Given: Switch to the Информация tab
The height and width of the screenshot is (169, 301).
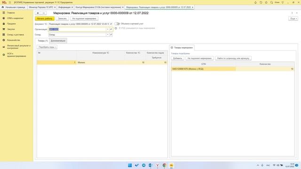Looking at the screenshot, I should pyautogui.click(x=64, y=7).
